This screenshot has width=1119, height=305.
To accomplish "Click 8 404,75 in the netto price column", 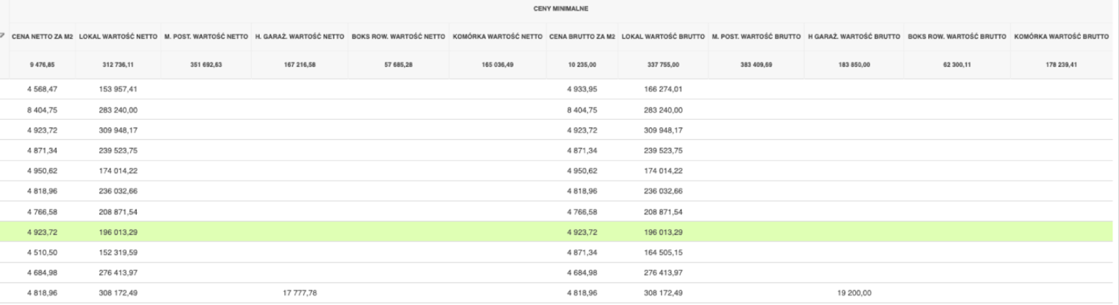I will pos(42,110).
